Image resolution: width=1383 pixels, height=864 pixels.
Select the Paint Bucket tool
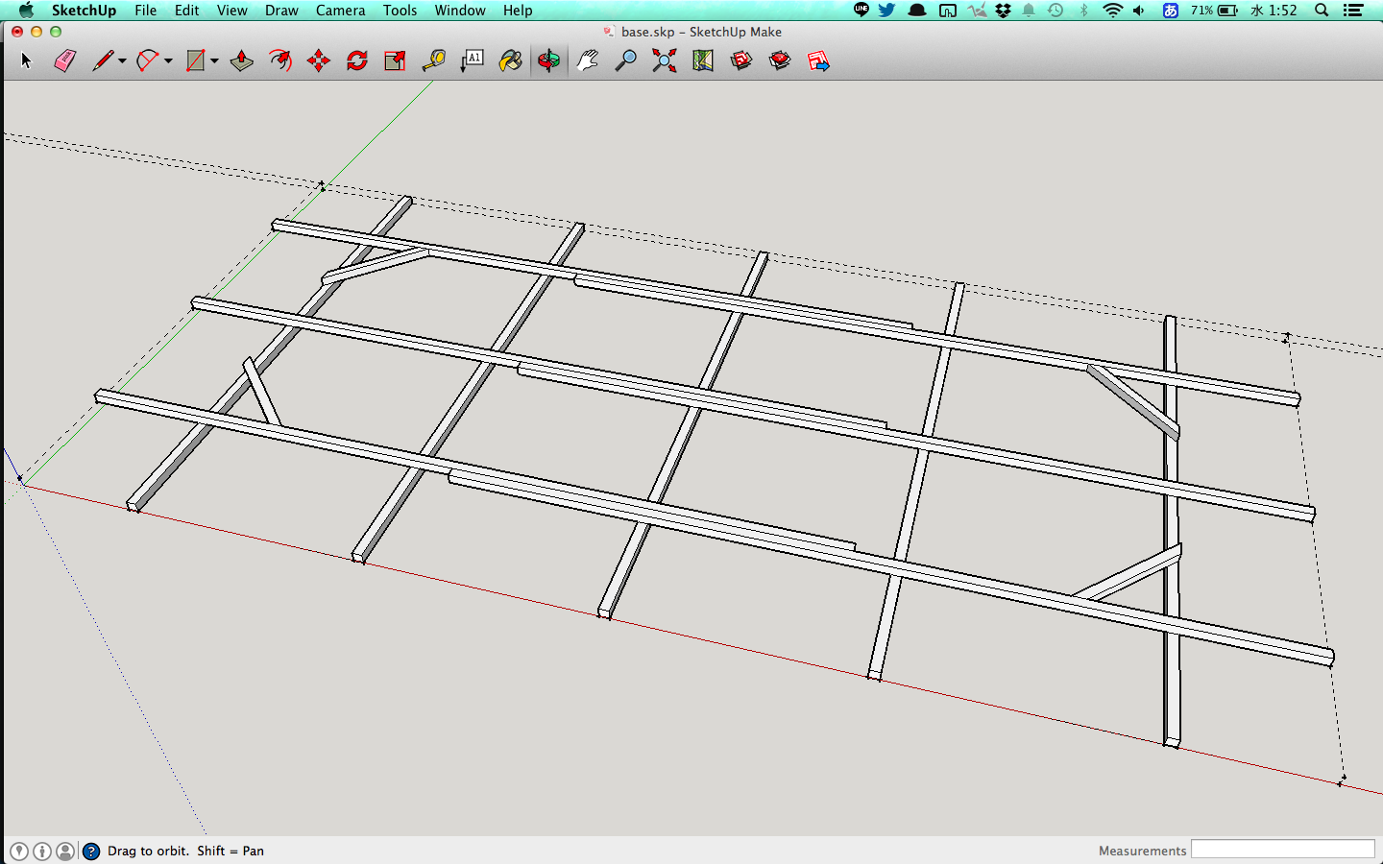(510, 61)
